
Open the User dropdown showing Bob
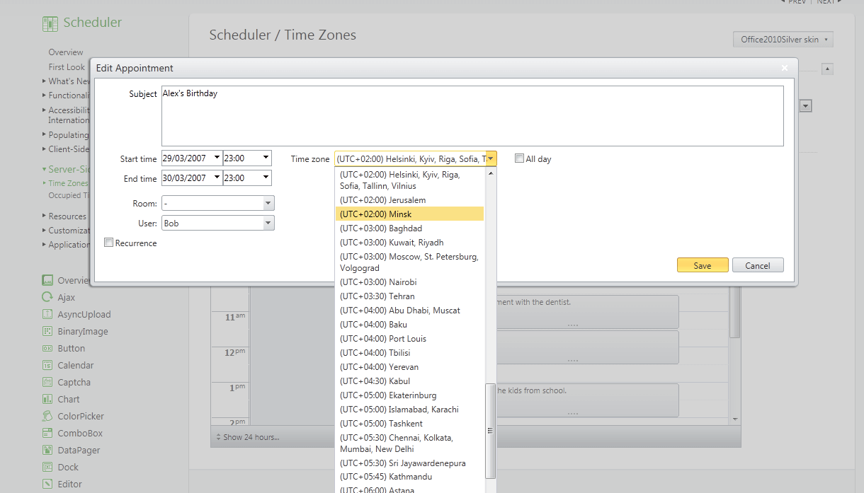click(268, 223)
